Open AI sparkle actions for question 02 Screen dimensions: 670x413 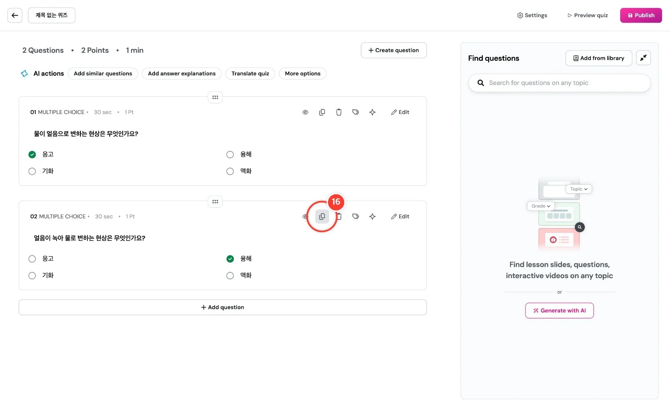coord(372,217)
